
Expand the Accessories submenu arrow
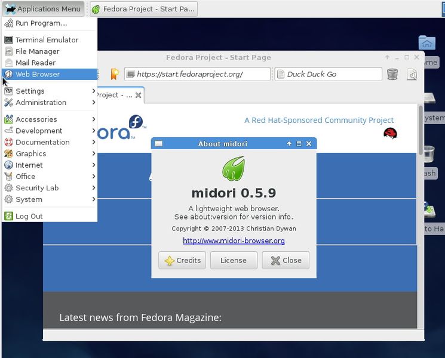coord(94,119)
